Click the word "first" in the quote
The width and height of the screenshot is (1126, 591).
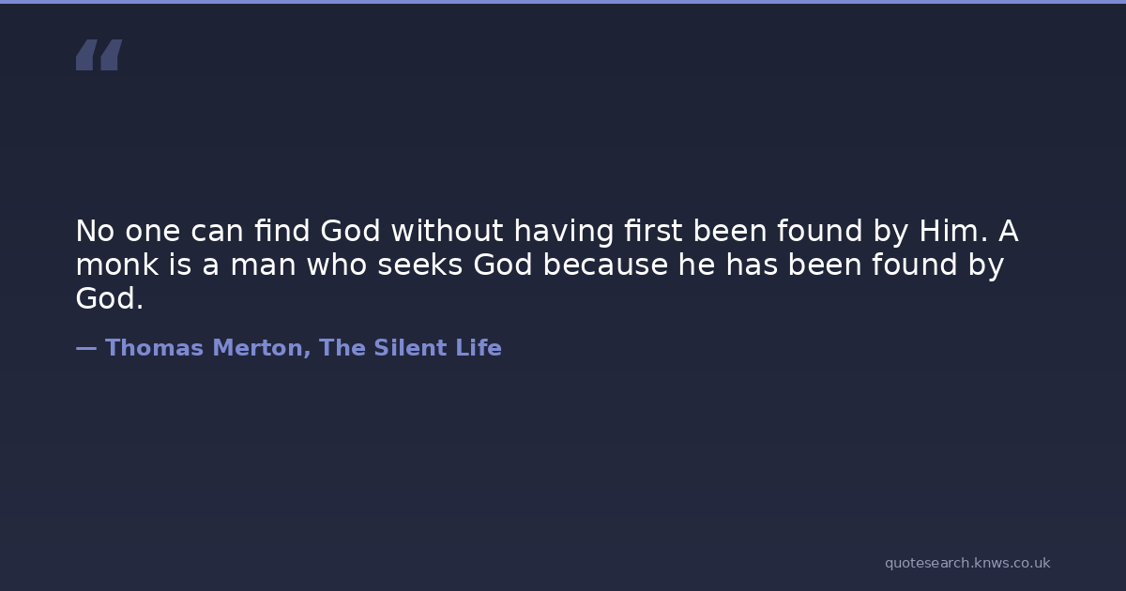point(647,231)
